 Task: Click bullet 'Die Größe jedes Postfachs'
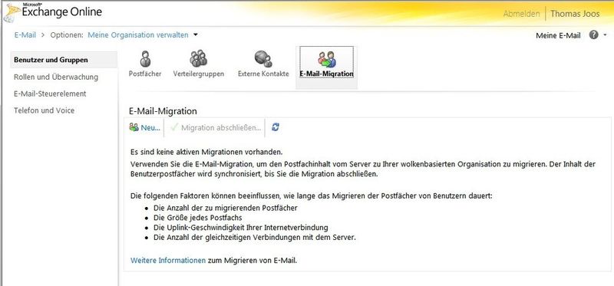click(198, 218)
